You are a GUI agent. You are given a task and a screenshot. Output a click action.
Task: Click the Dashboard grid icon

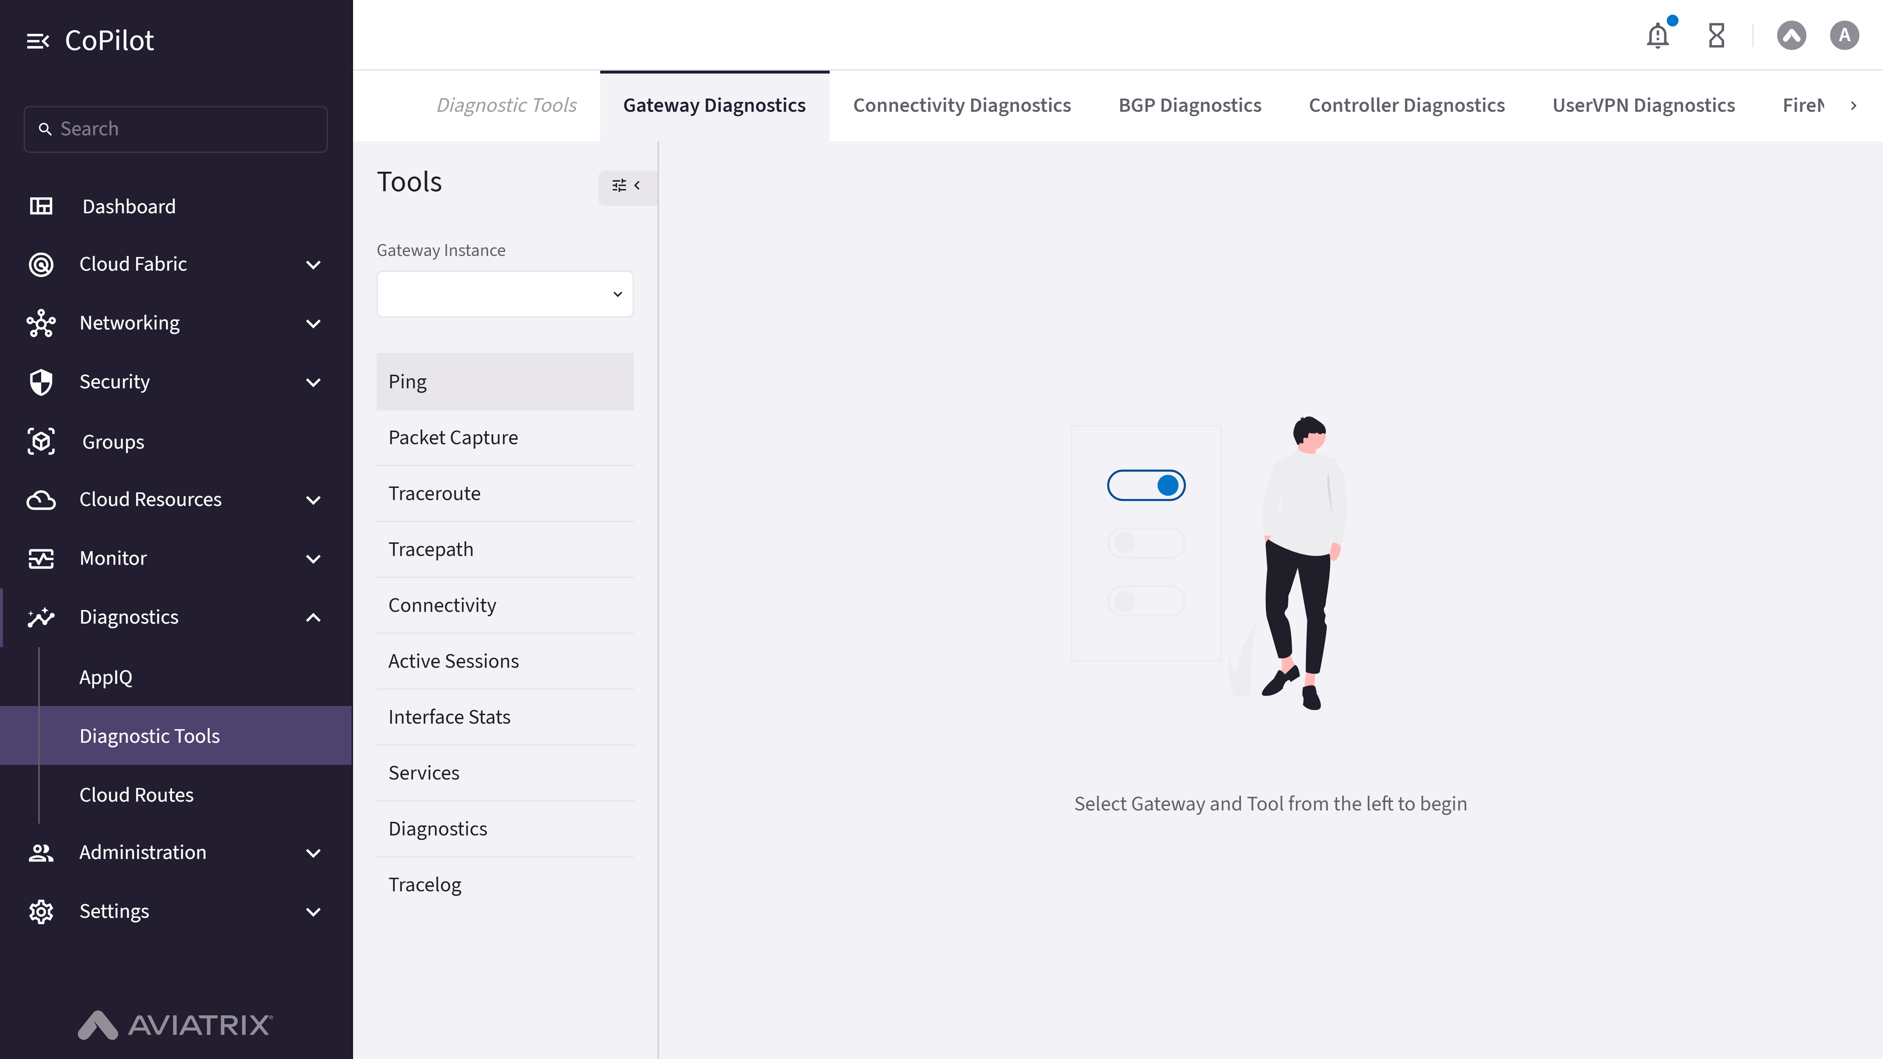(x=41, y=206)
